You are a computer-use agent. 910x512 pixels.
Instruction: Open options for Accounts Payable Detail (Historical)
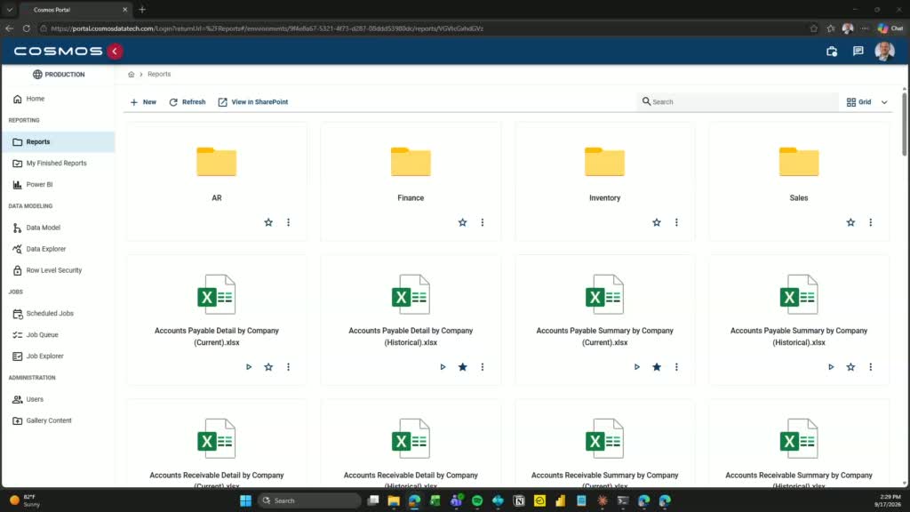[483, 367]
